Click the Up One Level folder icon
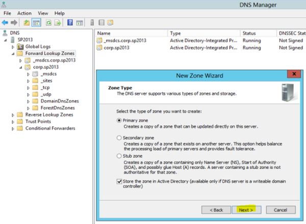306x224 pixels. coord(27,22)
